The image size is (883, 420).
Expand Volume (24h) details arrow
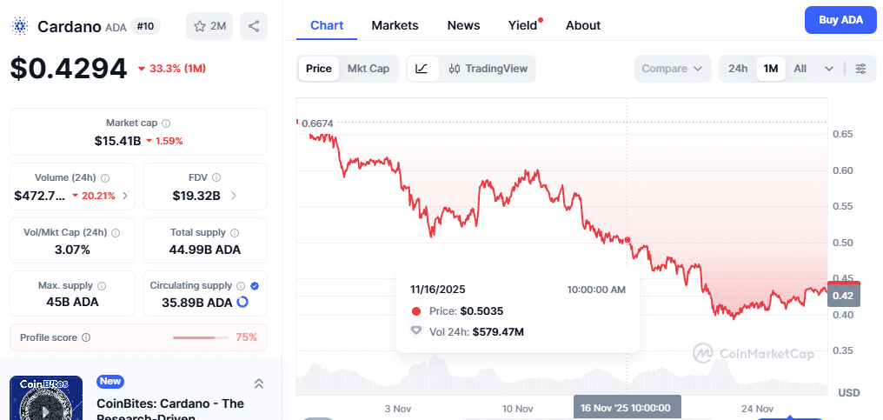click(x=125, y=196)
